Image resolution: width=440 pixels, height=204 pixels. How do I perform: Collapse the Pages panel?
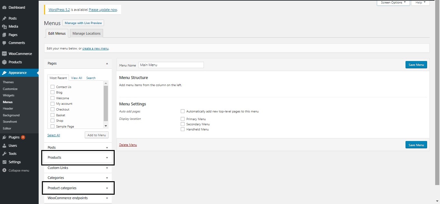(107, 63)
